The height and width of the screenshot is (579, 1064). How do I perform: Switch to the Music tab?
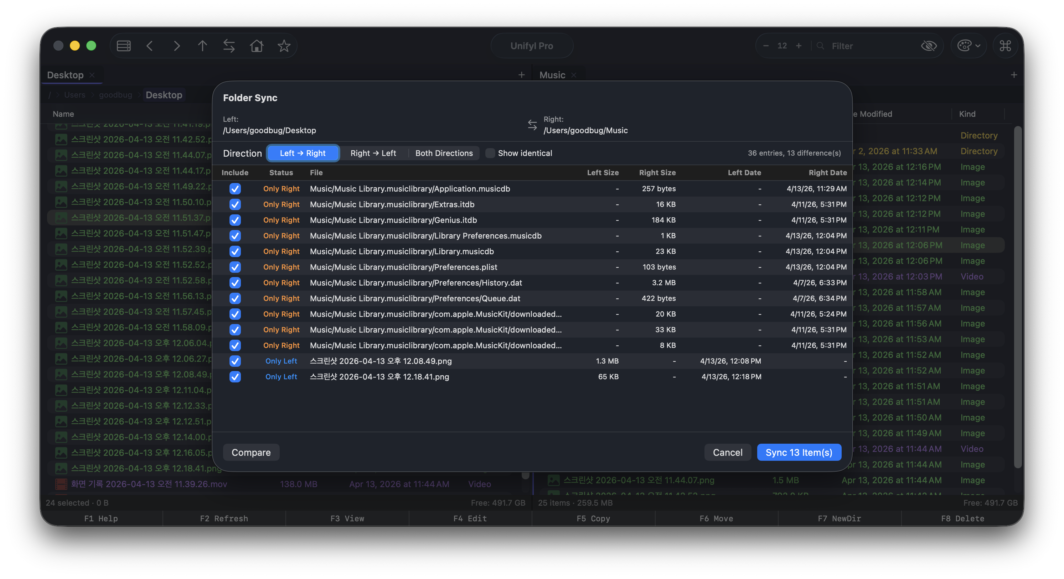(x=552, y=75)
